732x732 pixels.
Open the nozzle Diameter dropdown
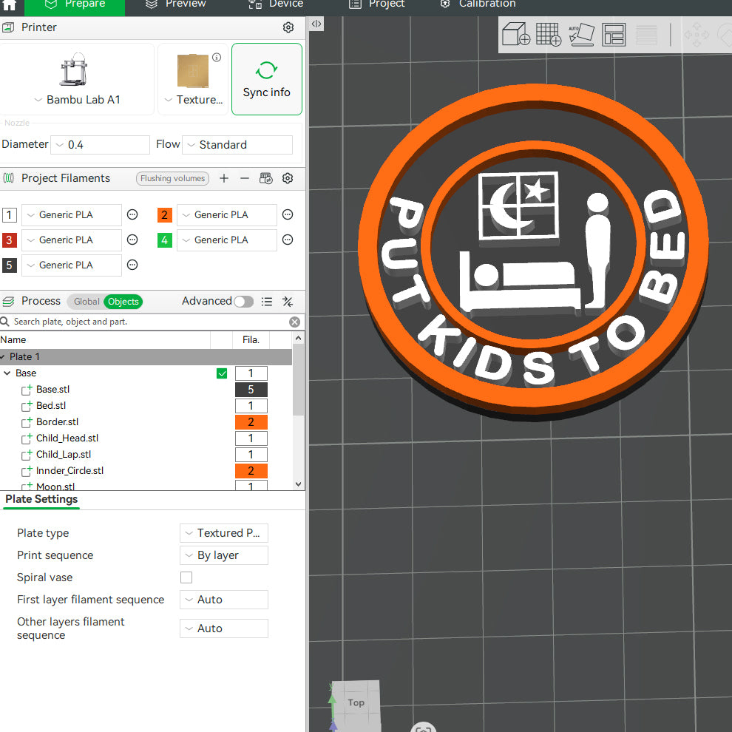click(x=100, y=145)
